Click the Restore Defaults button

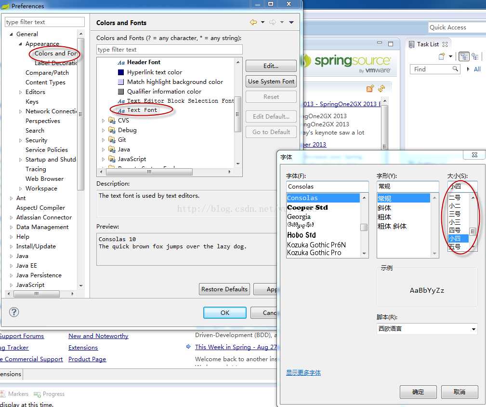click(224, 289)
